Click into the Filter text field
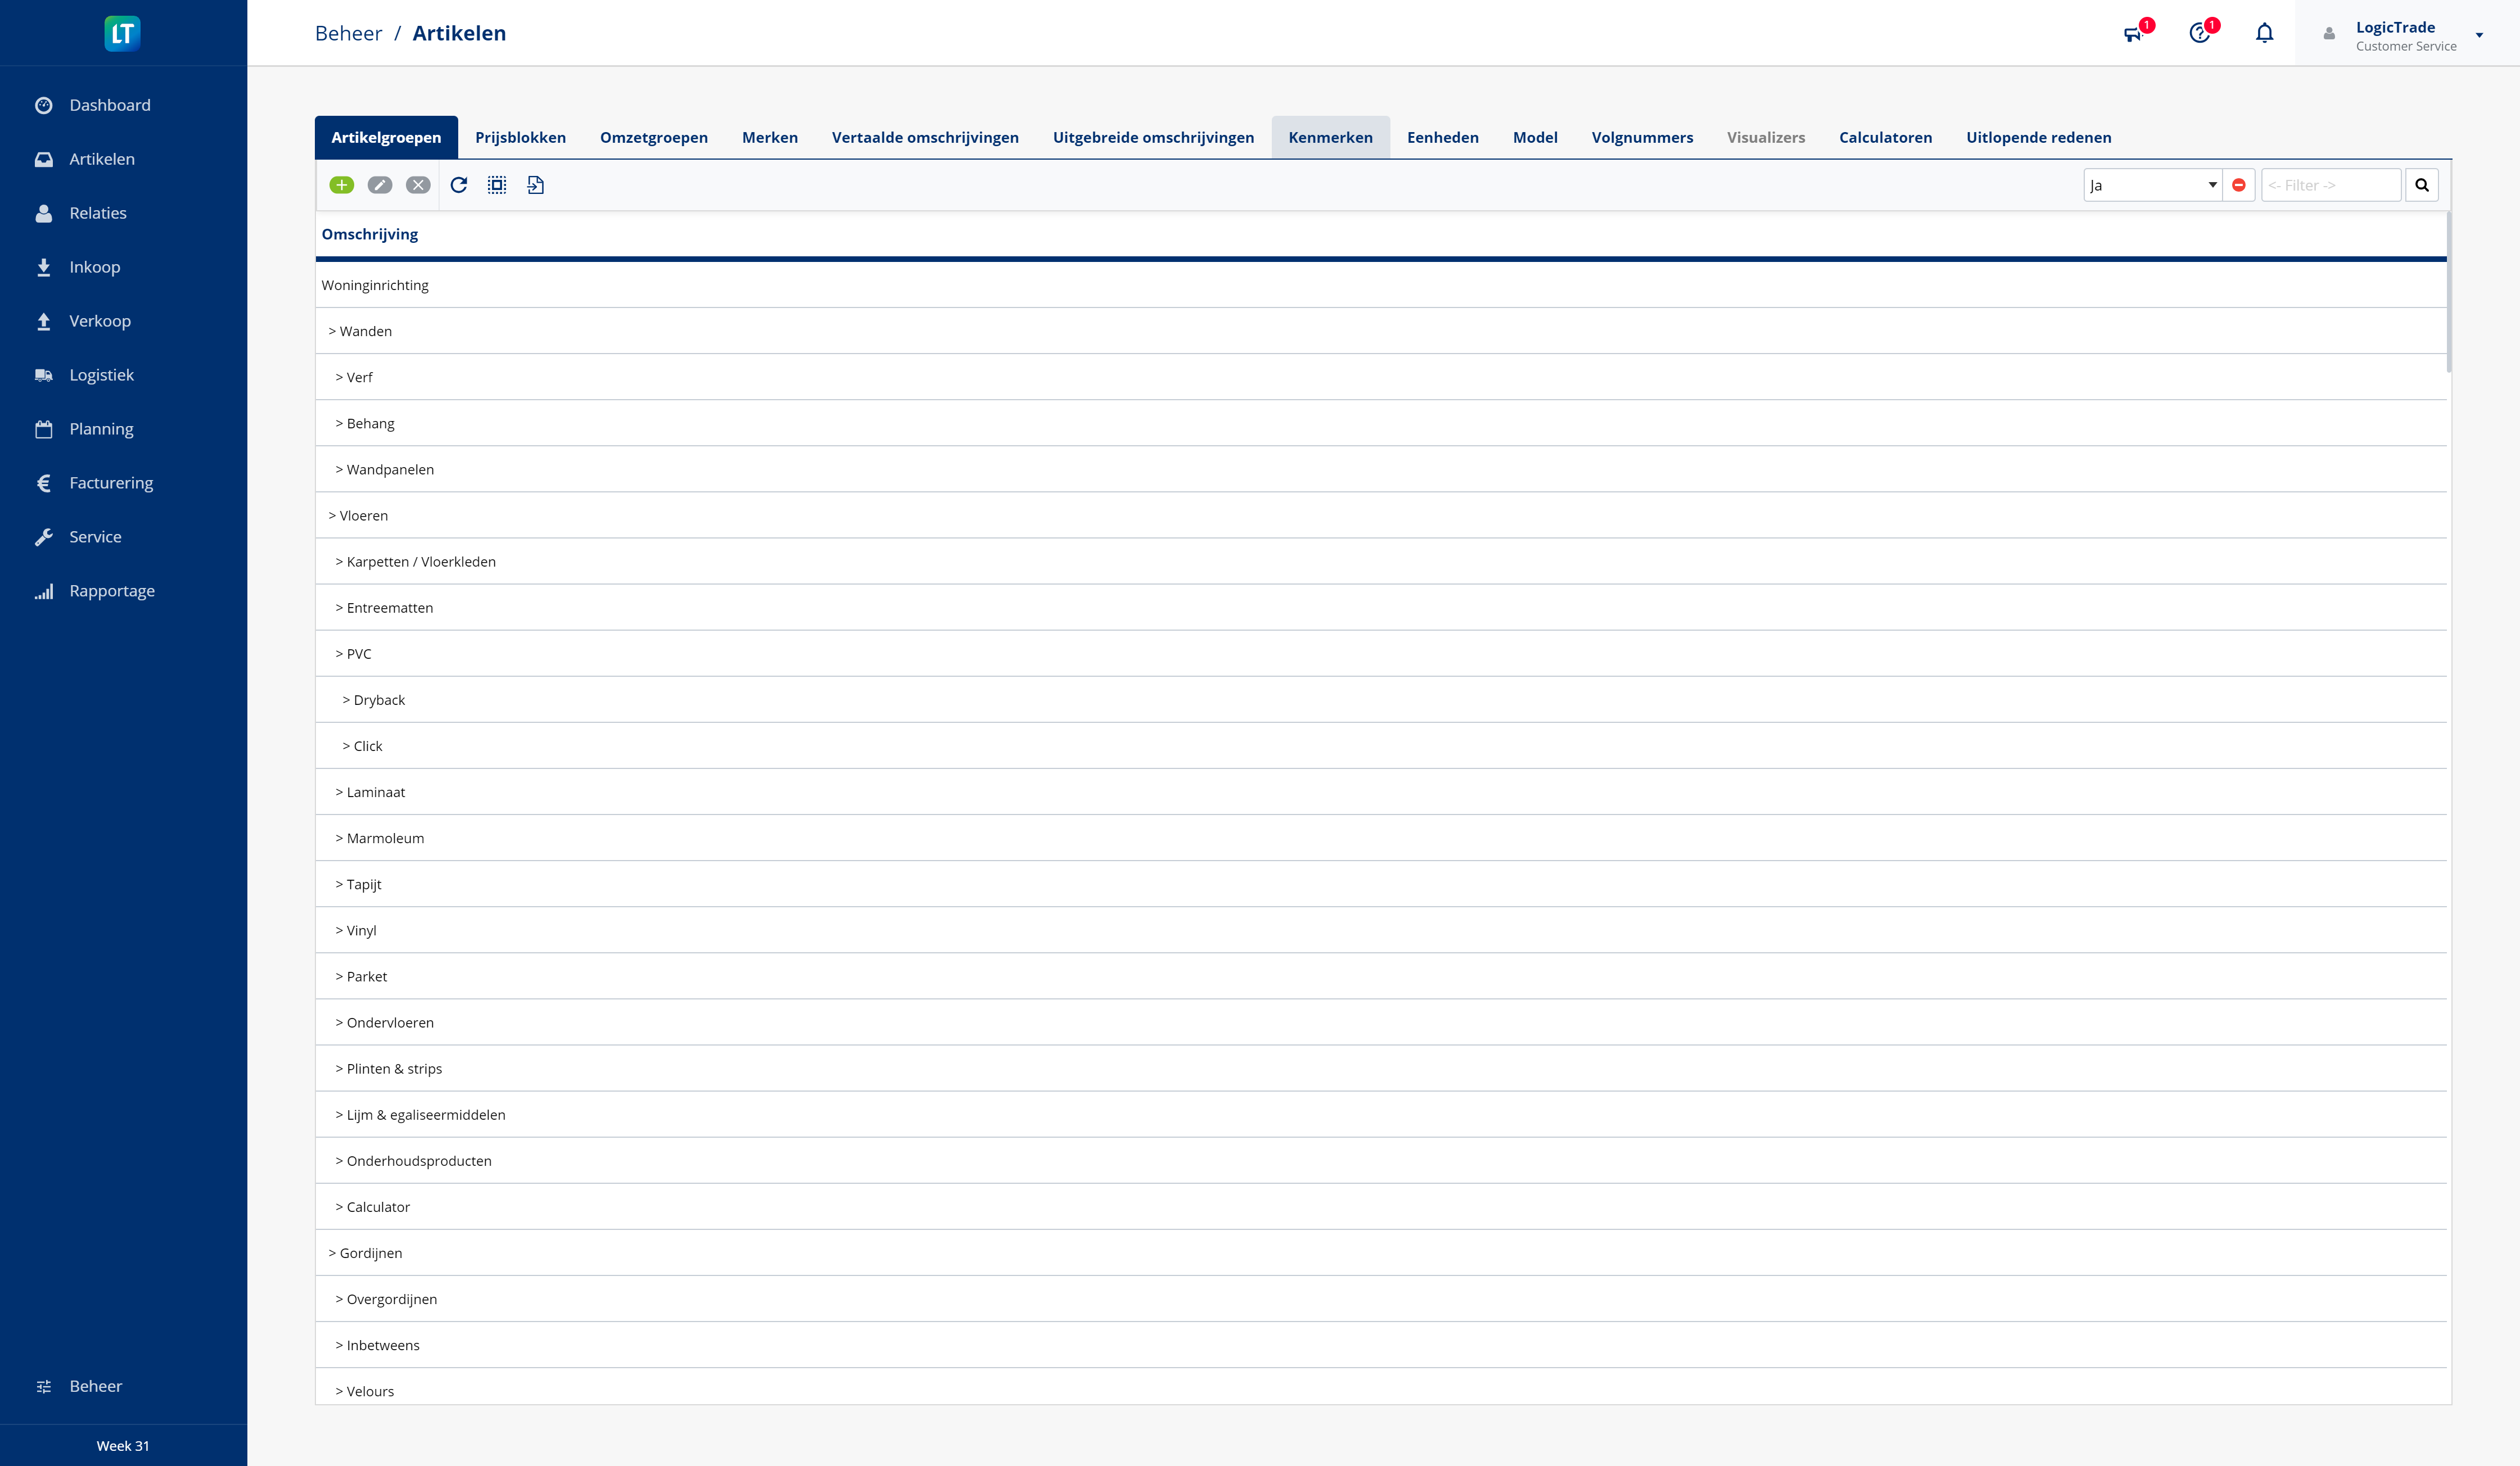The image size is (2520, 1466). (2331, 185)
